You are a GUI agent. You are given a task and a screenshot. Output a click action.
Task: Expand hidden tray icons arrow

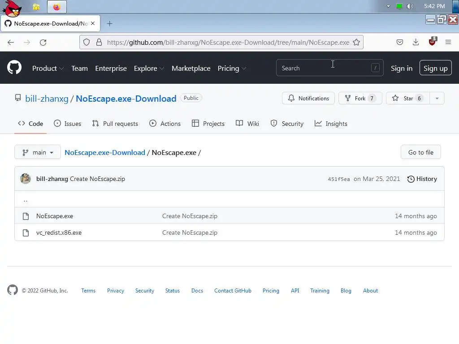[x=388, y=6]
